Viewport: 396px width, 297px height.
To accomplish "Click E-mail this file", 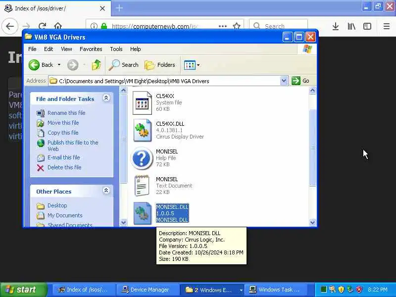I will tap(64, 157).
